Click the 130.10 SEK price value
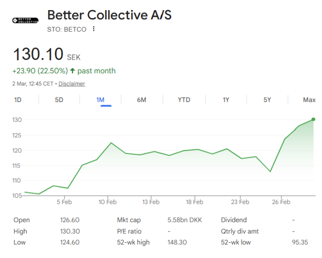This screenshot has width=322, height=258. point(38,54)
